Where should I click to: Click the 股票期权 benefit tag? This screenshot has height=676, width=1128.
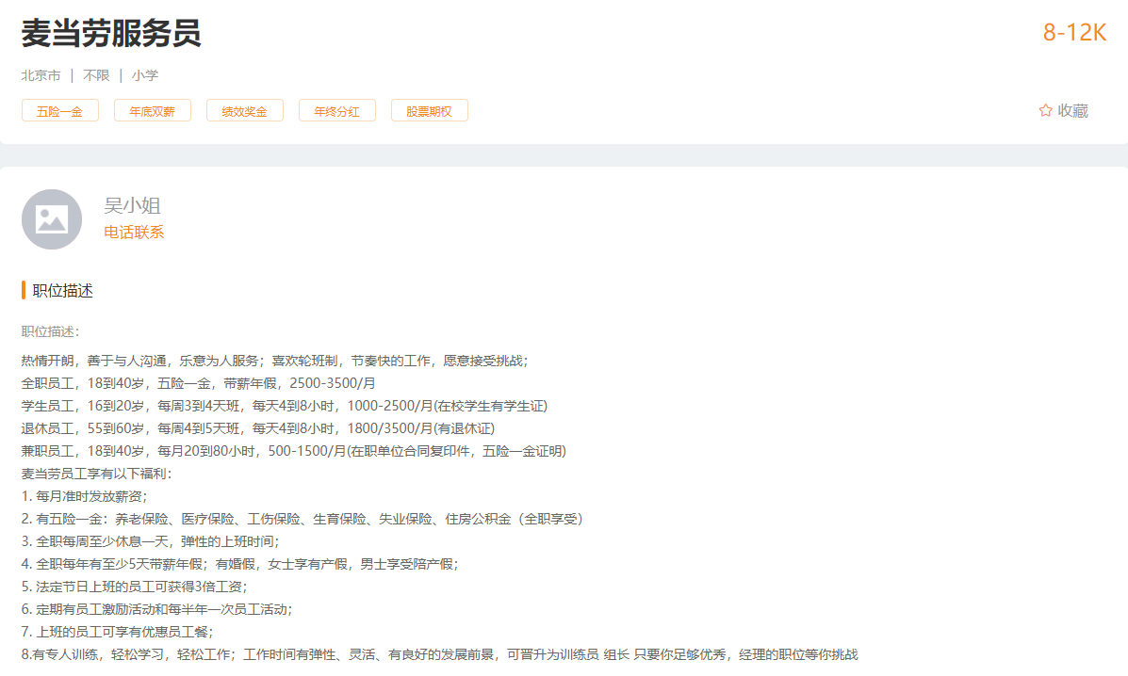(x=430, y=111)
